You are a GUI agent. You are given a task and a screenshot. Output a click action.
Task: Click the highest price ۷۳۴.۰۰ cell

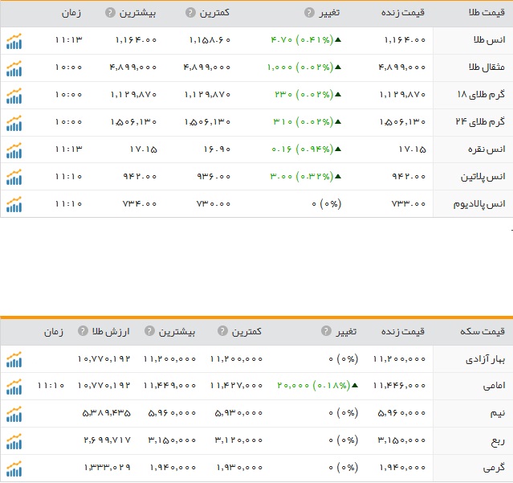[x=140, y=203]
